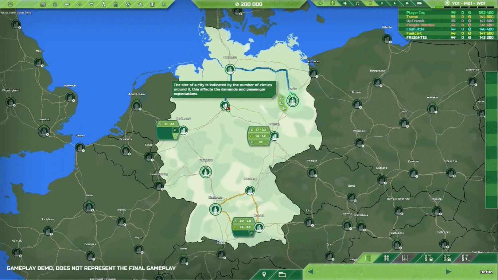Screen dimensions: 498x280
Task: Select the Stuttgart city marker
Action: (x=215, y=209)
